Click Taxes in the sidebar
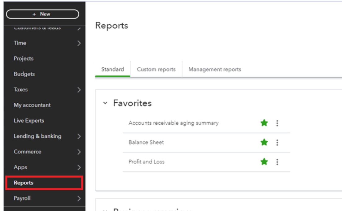The width and height of the screenshot is (342, 211). [x=21, y=90]
